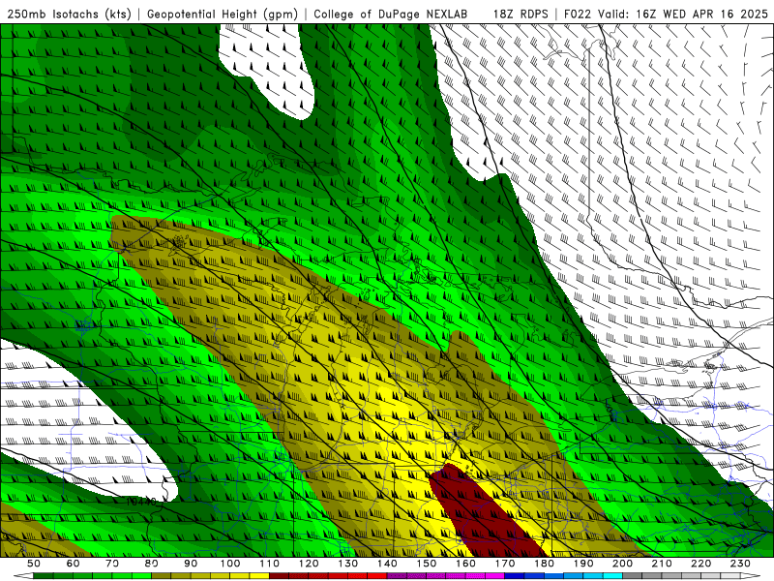Select the 150 legend scale label

427,564
